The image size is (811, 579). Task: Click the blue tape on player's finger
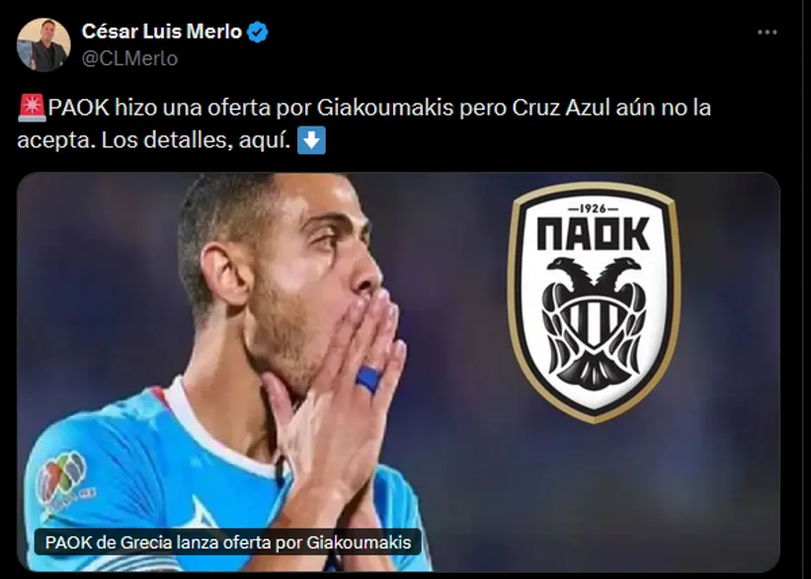pyautogui.click(x=368, y=378)
